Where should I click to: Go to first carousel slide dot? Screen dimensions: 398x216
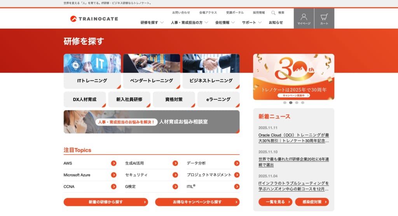tap(285, 103)
